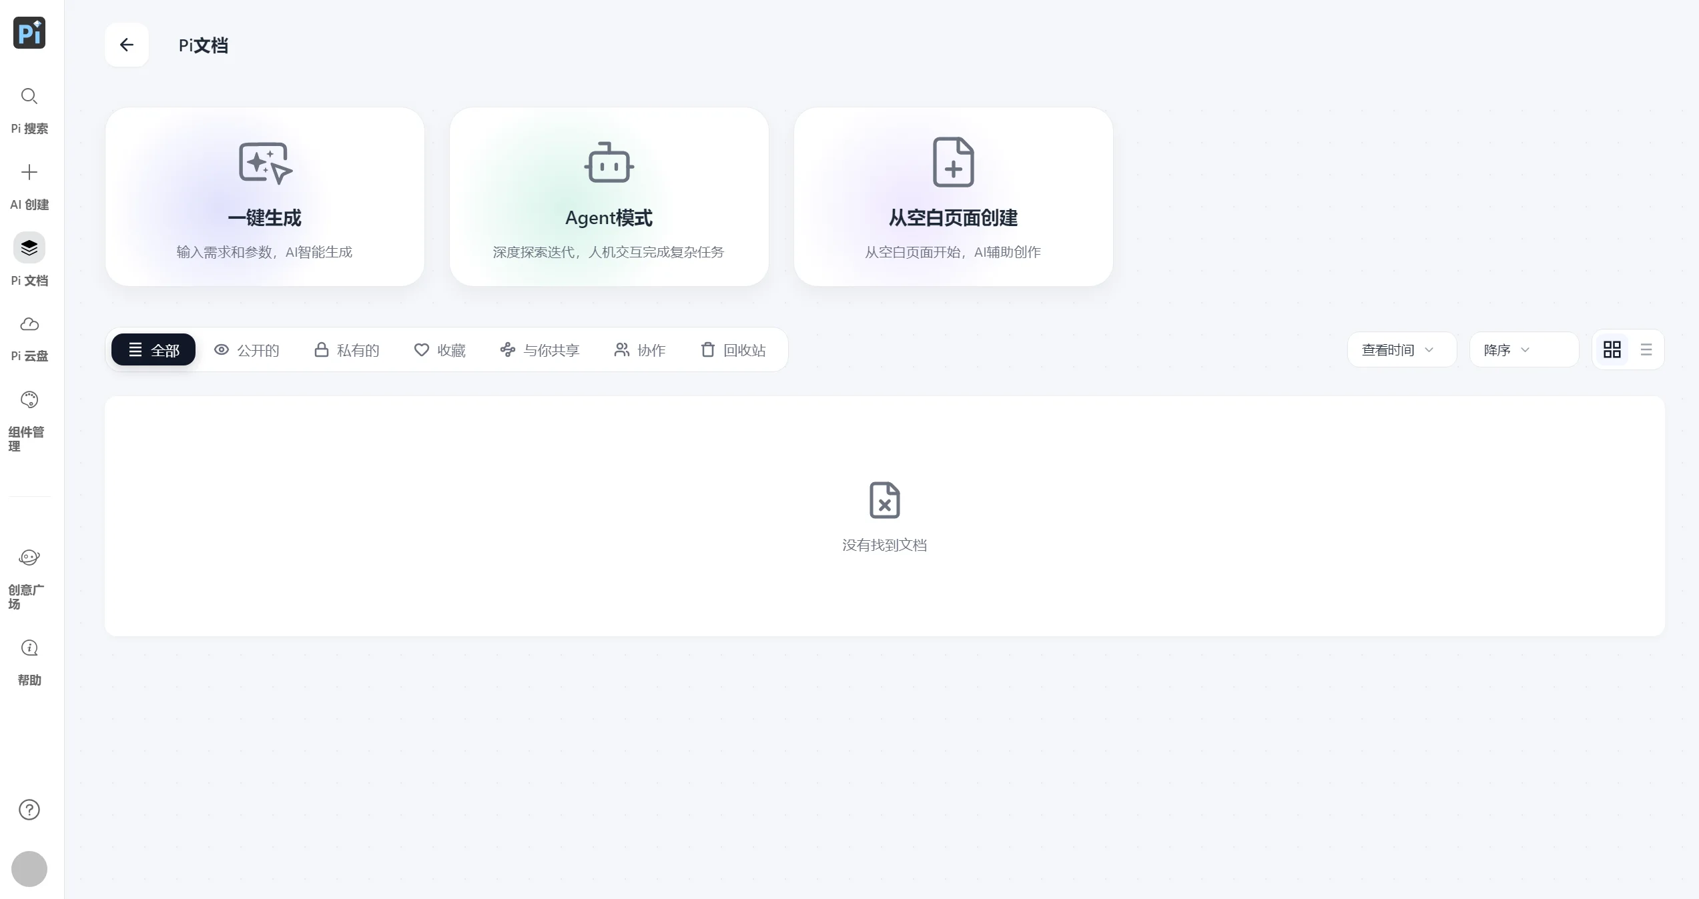
Task: Choose the 一键生成 card
Action: [265, 197]
